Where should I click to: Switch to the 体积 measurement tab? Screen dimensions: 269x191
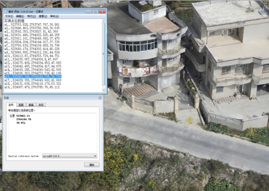tap(41, 105)
